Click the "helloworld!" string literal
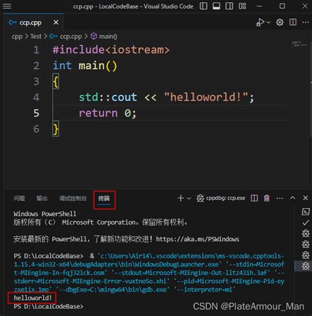Screen dimensions: 312x316 (x=206, y=97)
